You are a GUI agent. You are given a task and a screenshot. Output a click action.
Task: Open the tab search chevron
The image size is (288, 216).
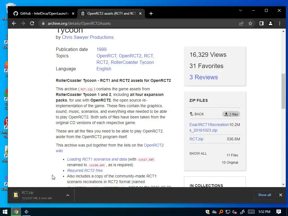coord(240,10)
